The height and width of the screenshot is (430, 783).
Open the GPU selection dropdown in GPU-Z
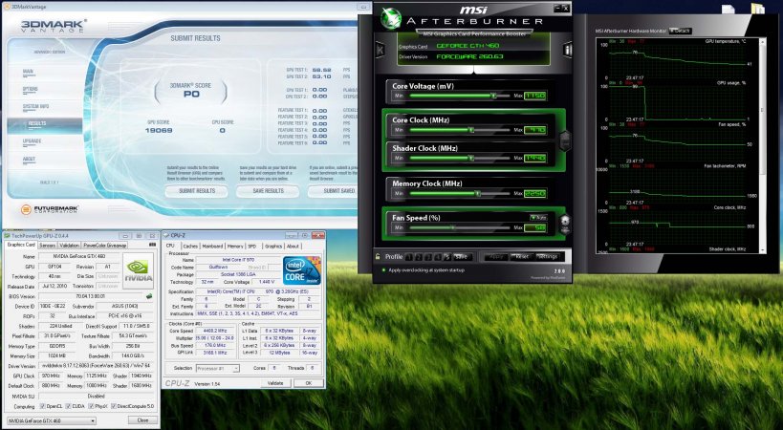point(51,421)
